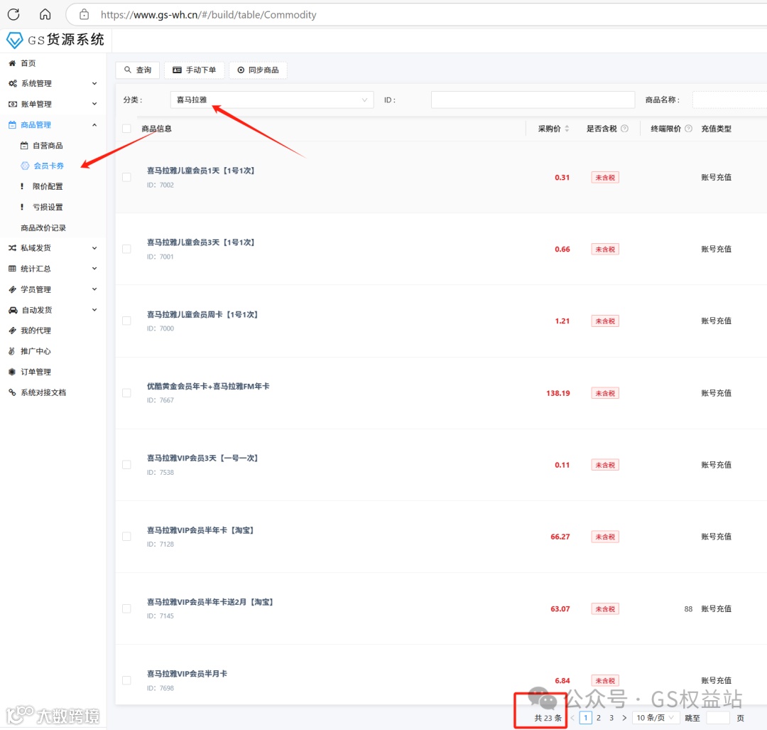This screenshot has height=730, width=767.
Task: Focus the 商品名称 input field
Action: [x=729, y=100]
